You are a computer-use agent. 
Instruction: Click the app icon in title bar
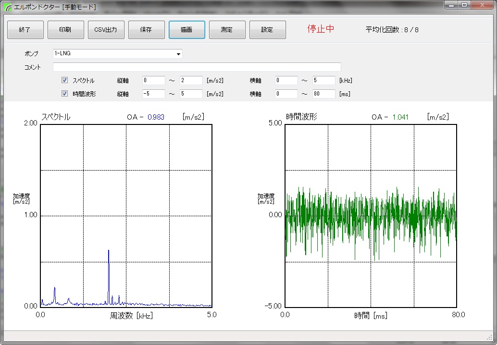pos(8,7)
